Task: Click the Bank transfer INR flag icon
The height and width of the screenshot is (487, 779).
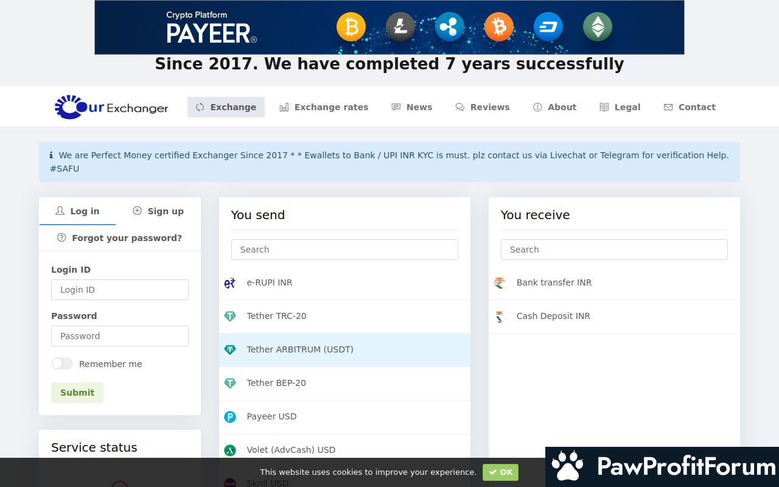Action: pos(500,283)
